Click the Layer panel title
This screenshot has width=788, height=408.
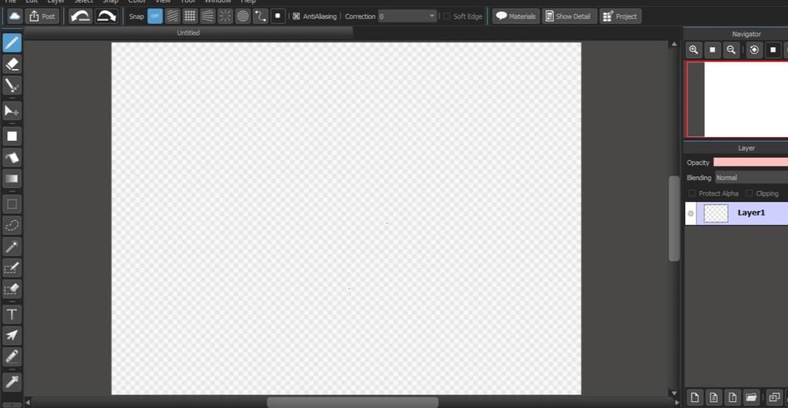pos(746,149)
